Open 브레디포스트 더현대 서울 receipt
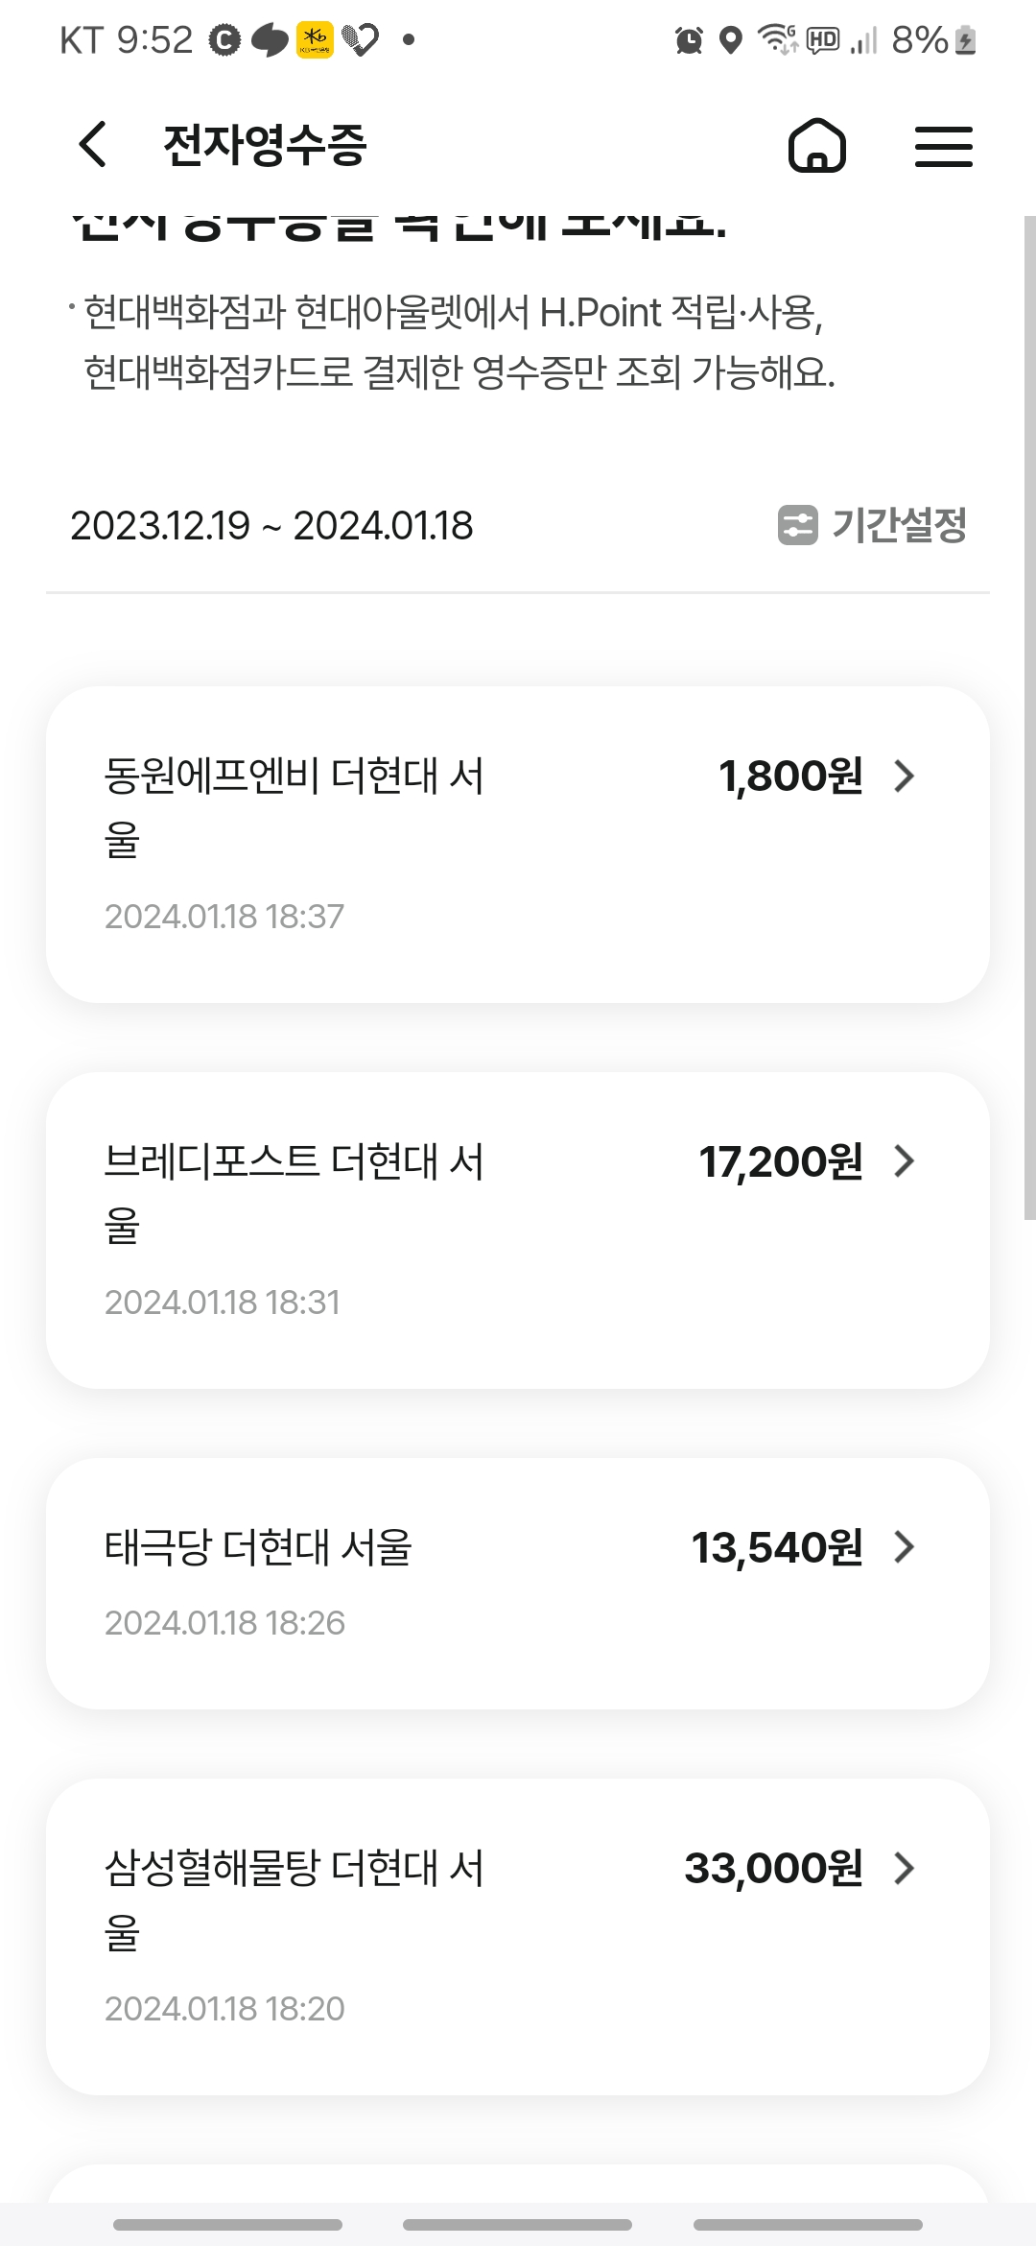The width and height of the screenshot is (1036, 2246). tap(294, 1192)
